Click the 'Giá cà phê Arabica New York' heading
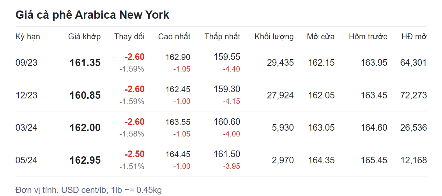 pyautogui.click(x=92, y=15)
